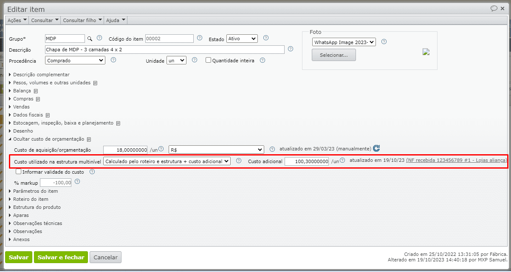Expand Estrutura do produto section
Image resolution: width=511 pixels, height=272 pixels.
pyautogui.click(x=37, y=207)
